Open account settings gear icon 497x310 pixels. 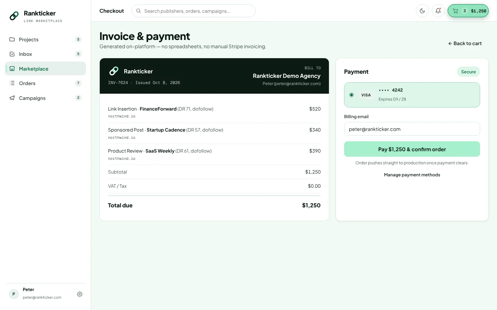click(x=80, y=294)
